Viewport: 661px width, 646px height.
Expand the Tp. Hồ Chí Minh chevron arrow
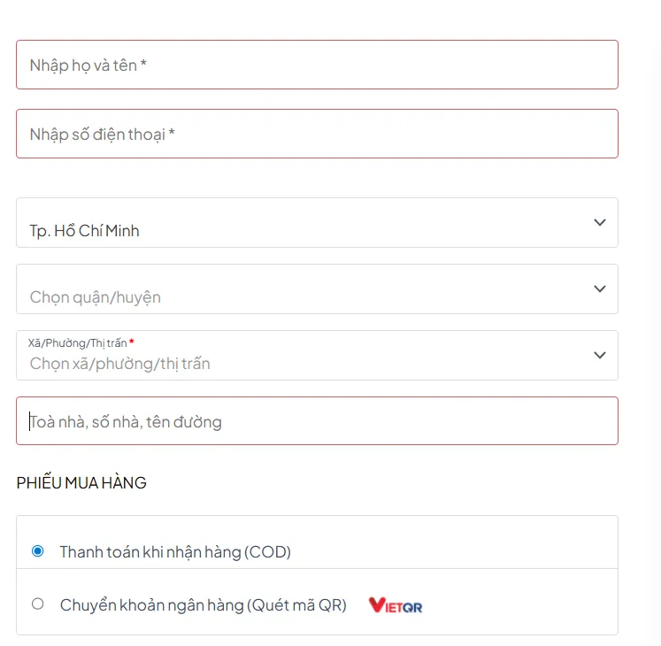point(600,222)
